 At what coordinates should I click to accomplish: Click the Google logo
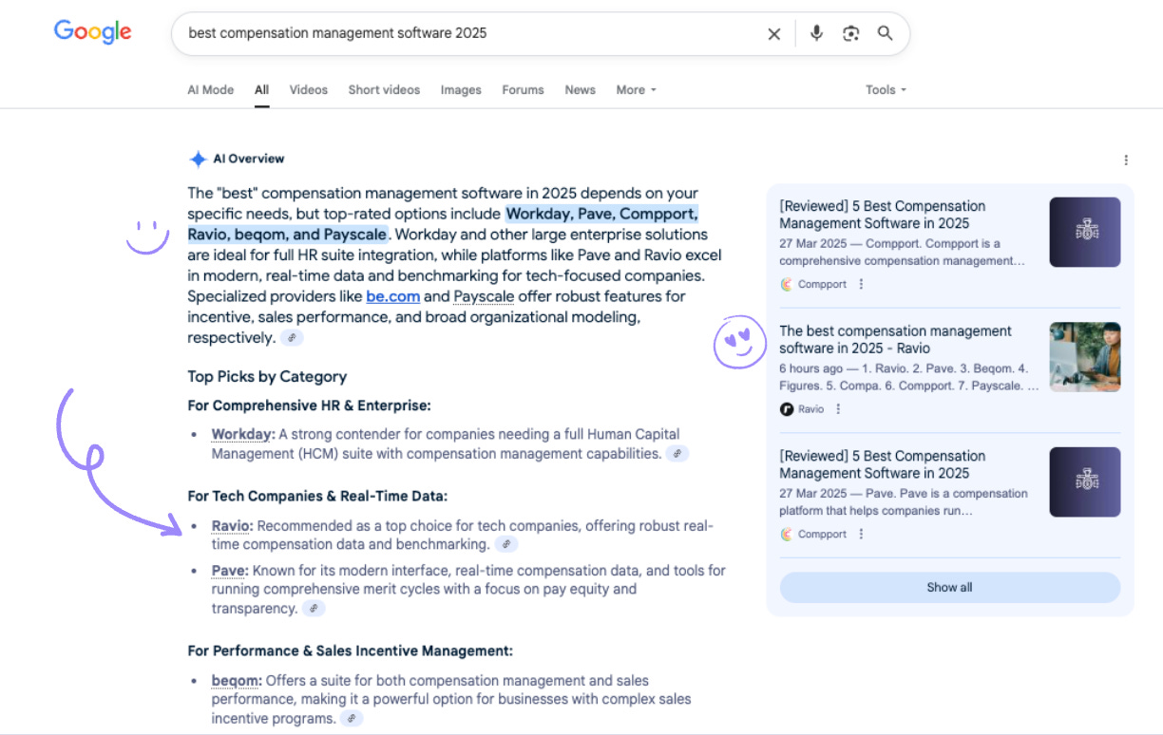point(92,31)
